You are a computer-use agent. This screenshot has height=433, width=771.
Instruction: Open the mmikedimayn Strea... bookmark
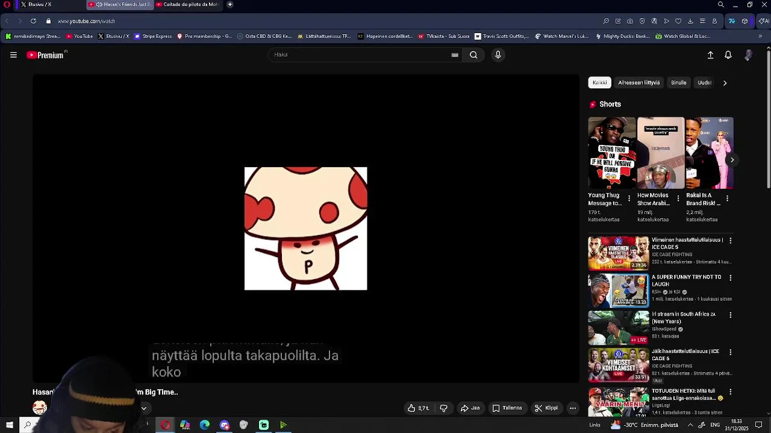[x=33, y=36]
